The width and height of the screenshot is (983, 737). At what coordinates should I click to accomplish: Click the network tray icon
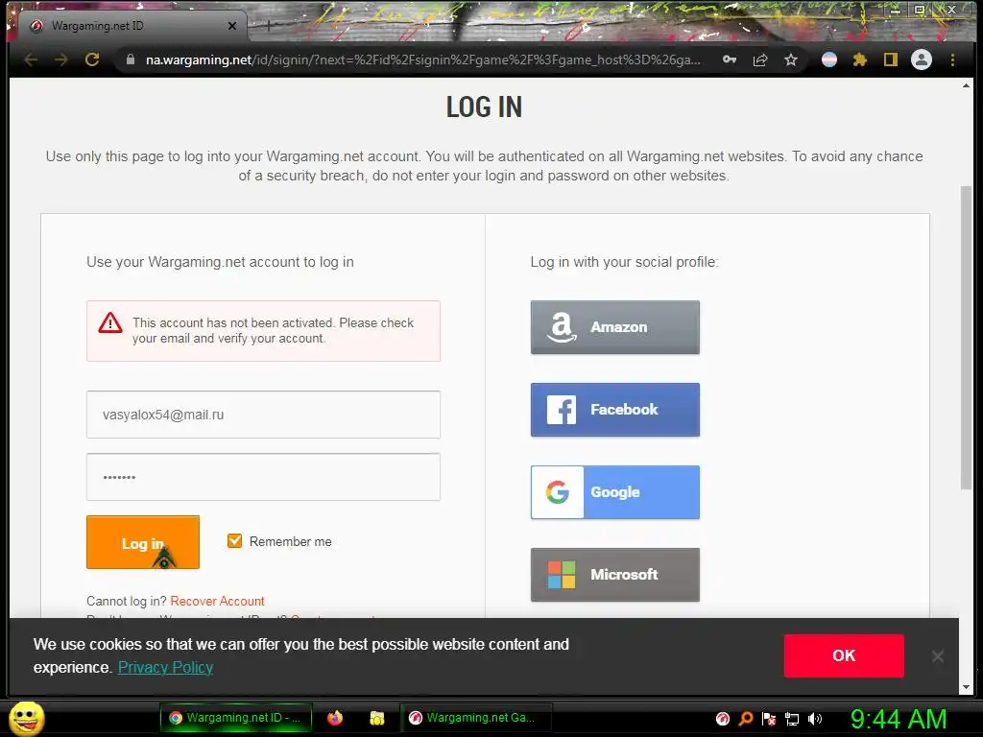coord(792,719)
